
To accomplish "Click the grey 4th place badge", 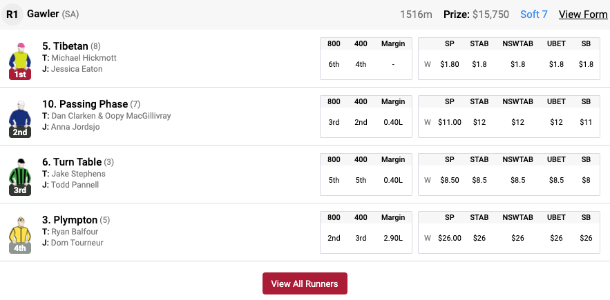I will [20, 248].
